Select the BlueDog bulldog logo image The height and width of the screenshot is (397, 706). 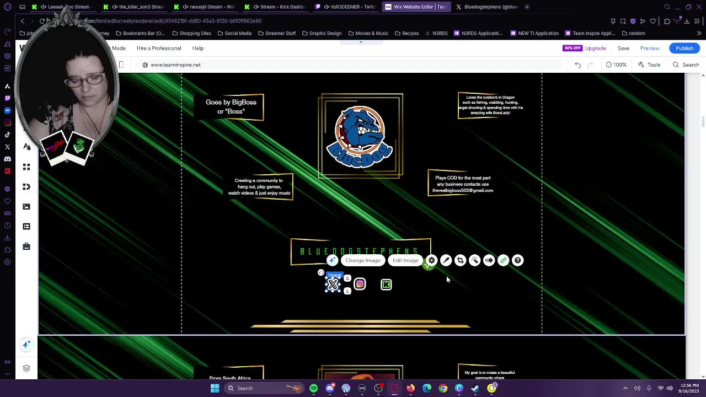(361, 136)
